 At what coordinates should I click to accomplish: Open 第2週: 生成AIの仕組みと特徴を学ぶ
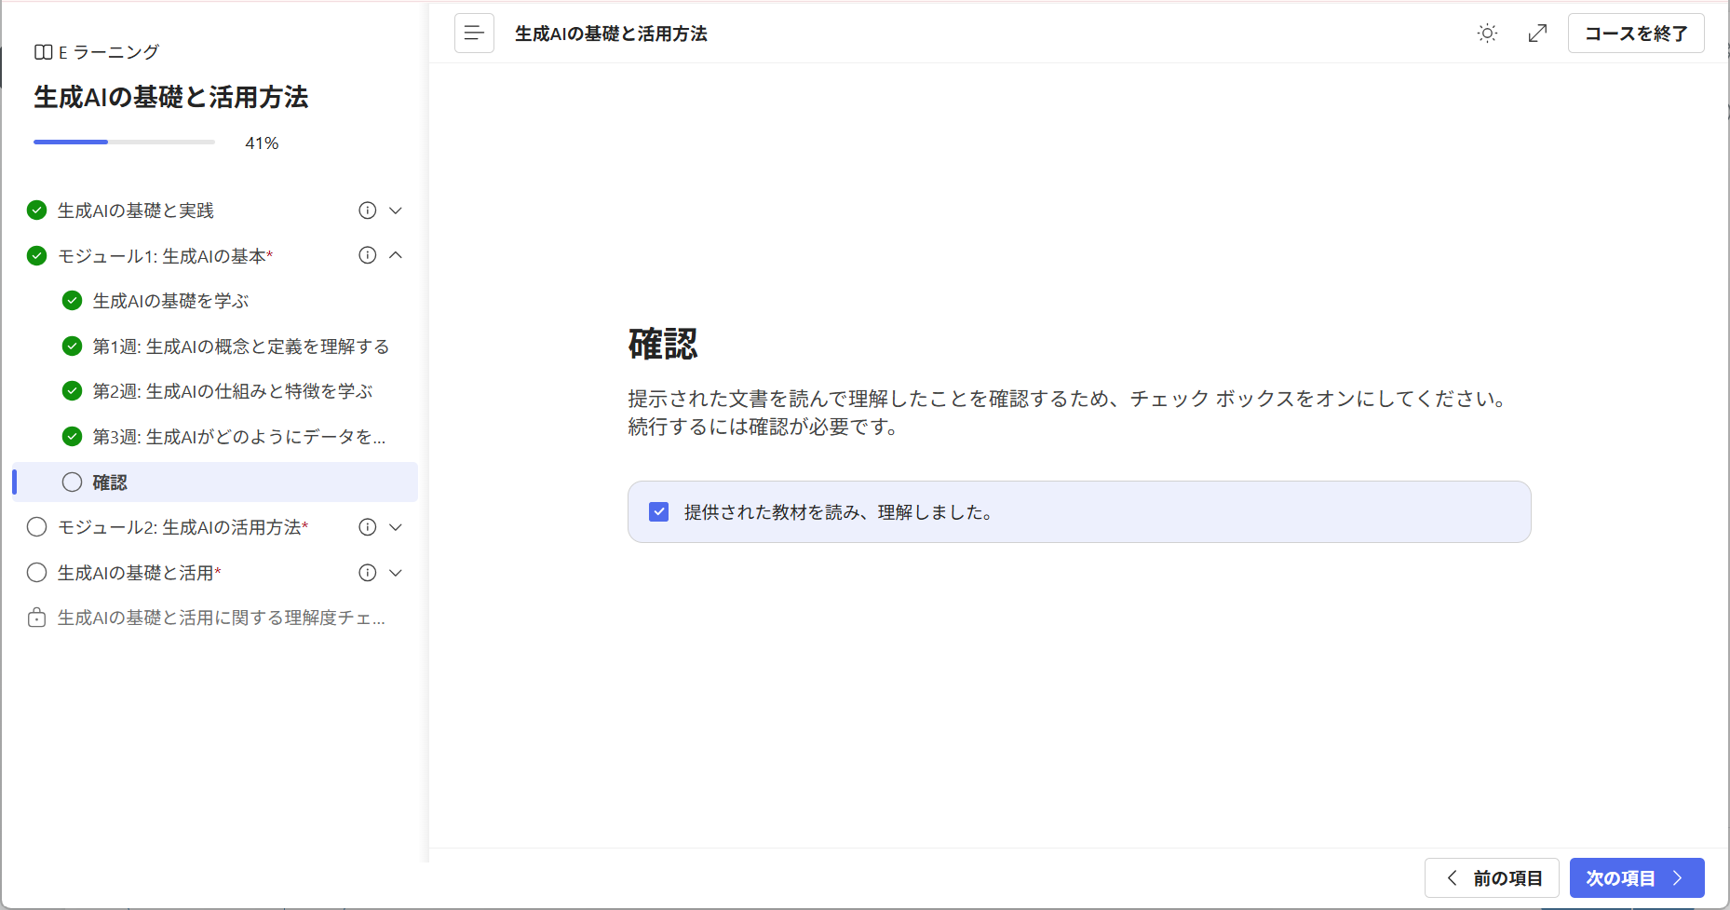[233, 391]
